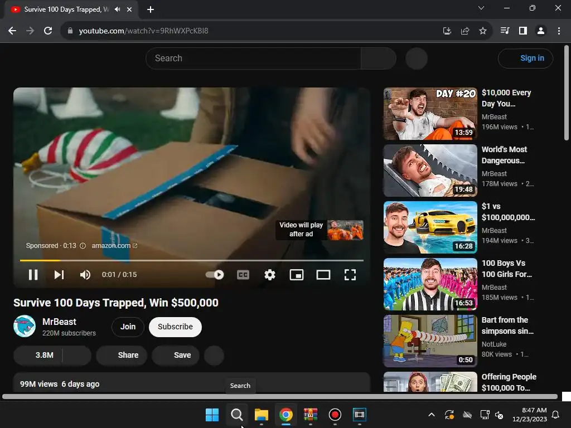Open the Chrome profile icon
The width and height of the screenshot is (571, 428).
point(541,31)
